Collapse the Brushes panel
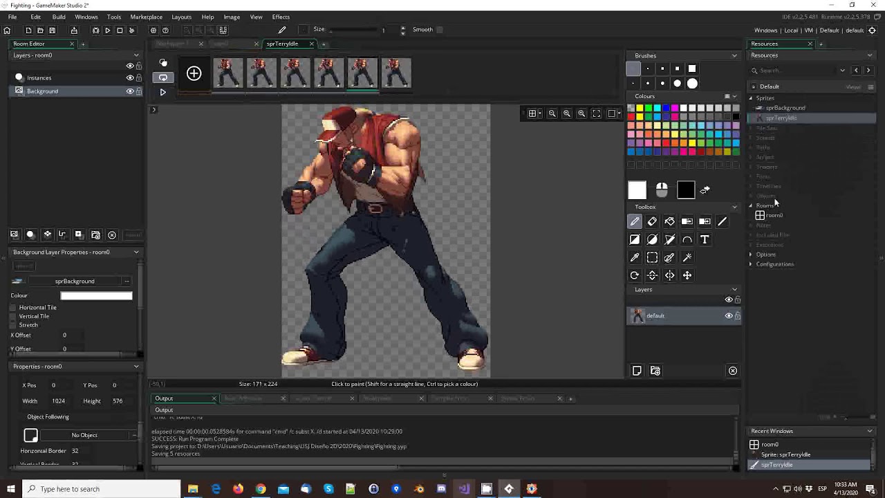This screenshot has width=885, height=498. pyautogui.click(x=734, y=55)
